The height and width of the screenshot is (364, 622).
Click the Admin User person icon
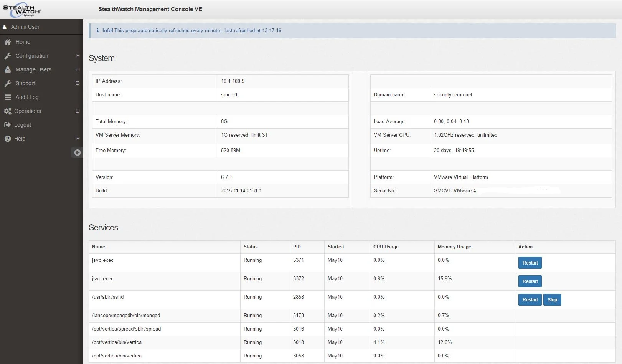point(5,27)
